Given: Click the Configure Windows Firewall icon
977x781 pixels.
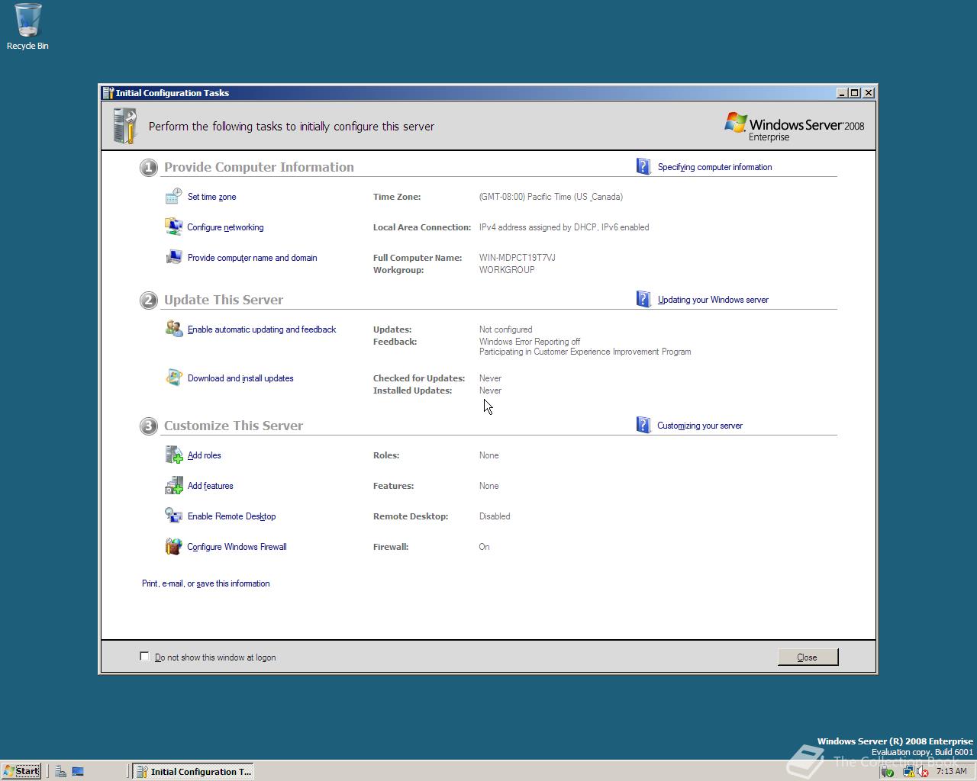Looking at the screenshot, I should pyautogui.click(x=174, y=546).
